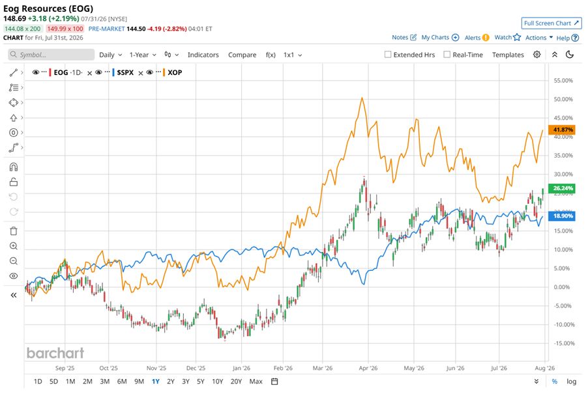
Task: Toggle drawings visibility eye in sidebar
Action: pyautogui.click(x=14, y=276)
